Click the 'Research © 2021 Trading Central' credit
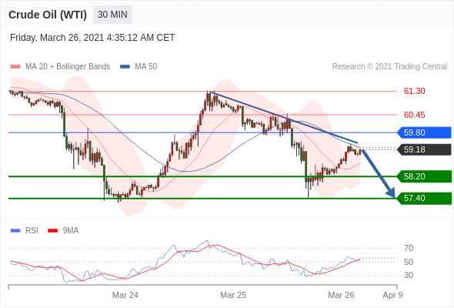Screen dimensions: 454x308 click(x=389, y=67)
